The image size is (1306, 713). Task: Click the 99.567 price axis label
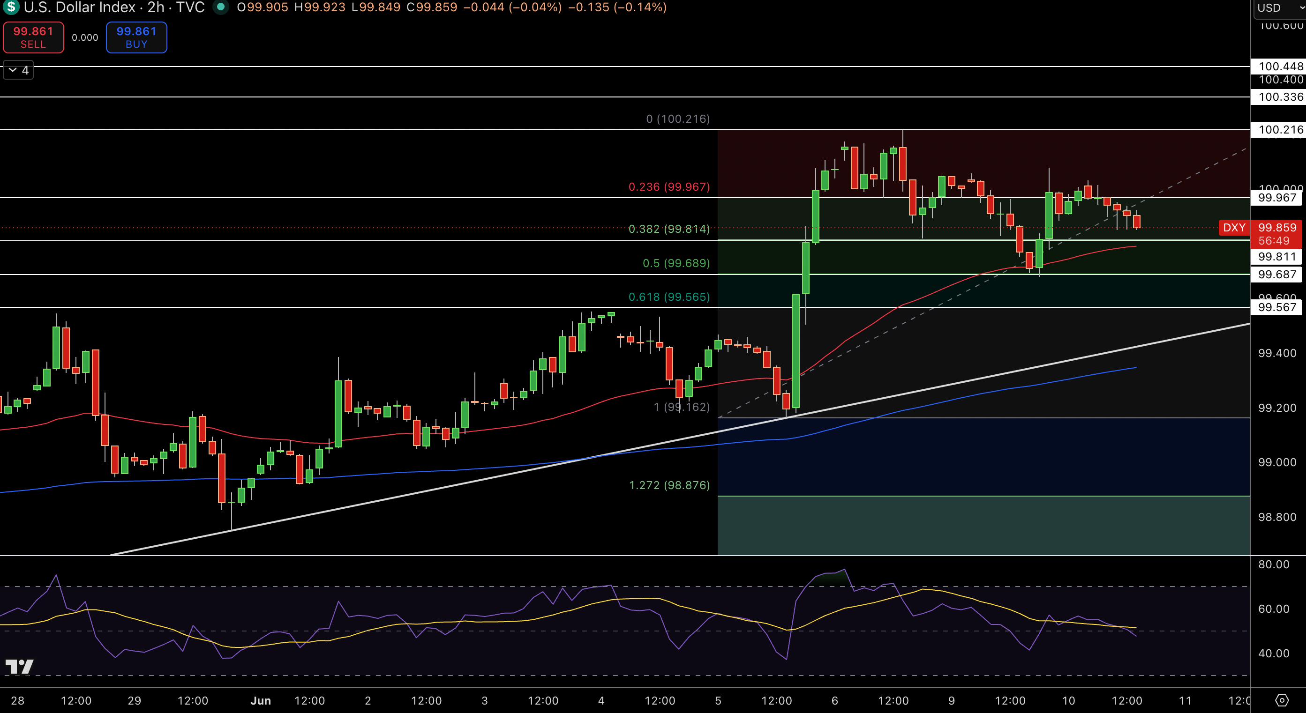click(x=1276, y=307)
